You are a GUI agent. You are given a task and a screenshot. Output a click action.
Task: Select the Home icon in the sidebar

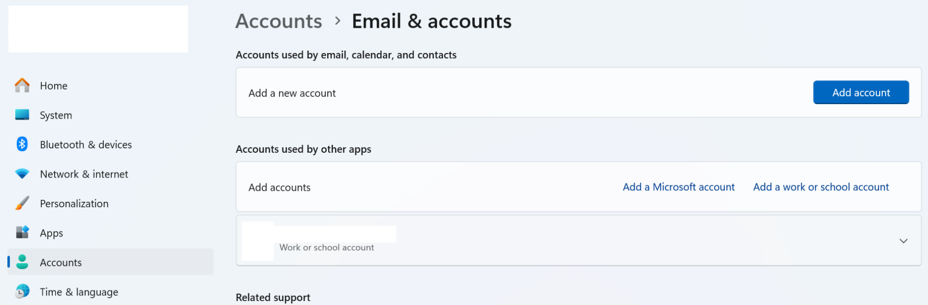22,85
